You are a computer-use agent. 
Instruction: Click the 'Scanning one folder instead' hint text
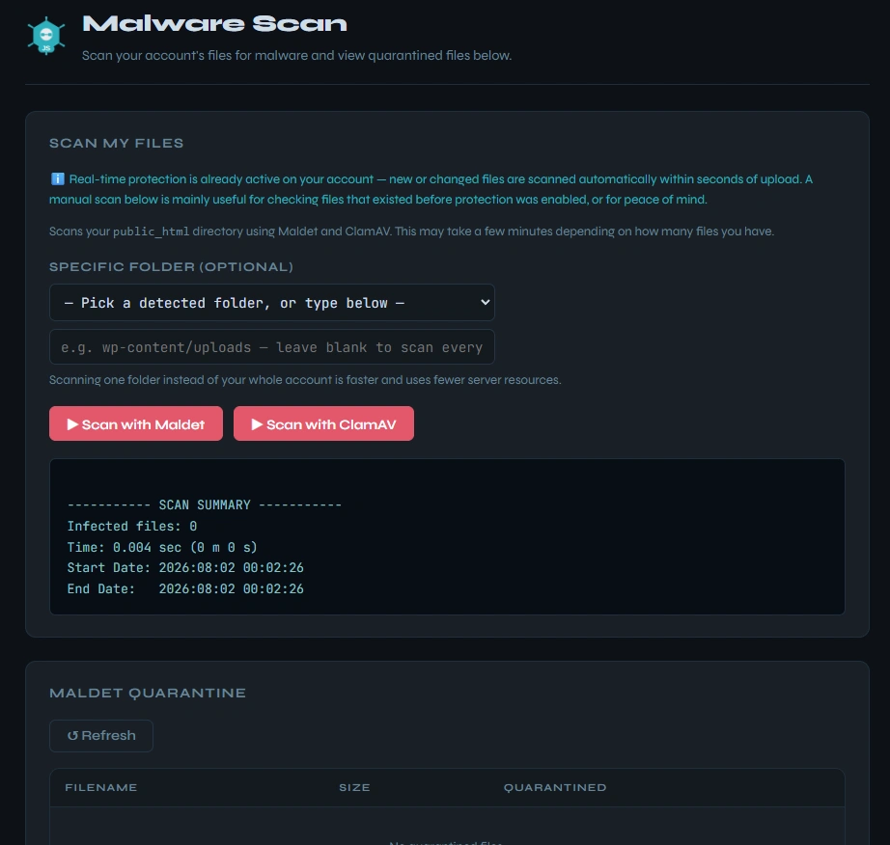point(305,380)
